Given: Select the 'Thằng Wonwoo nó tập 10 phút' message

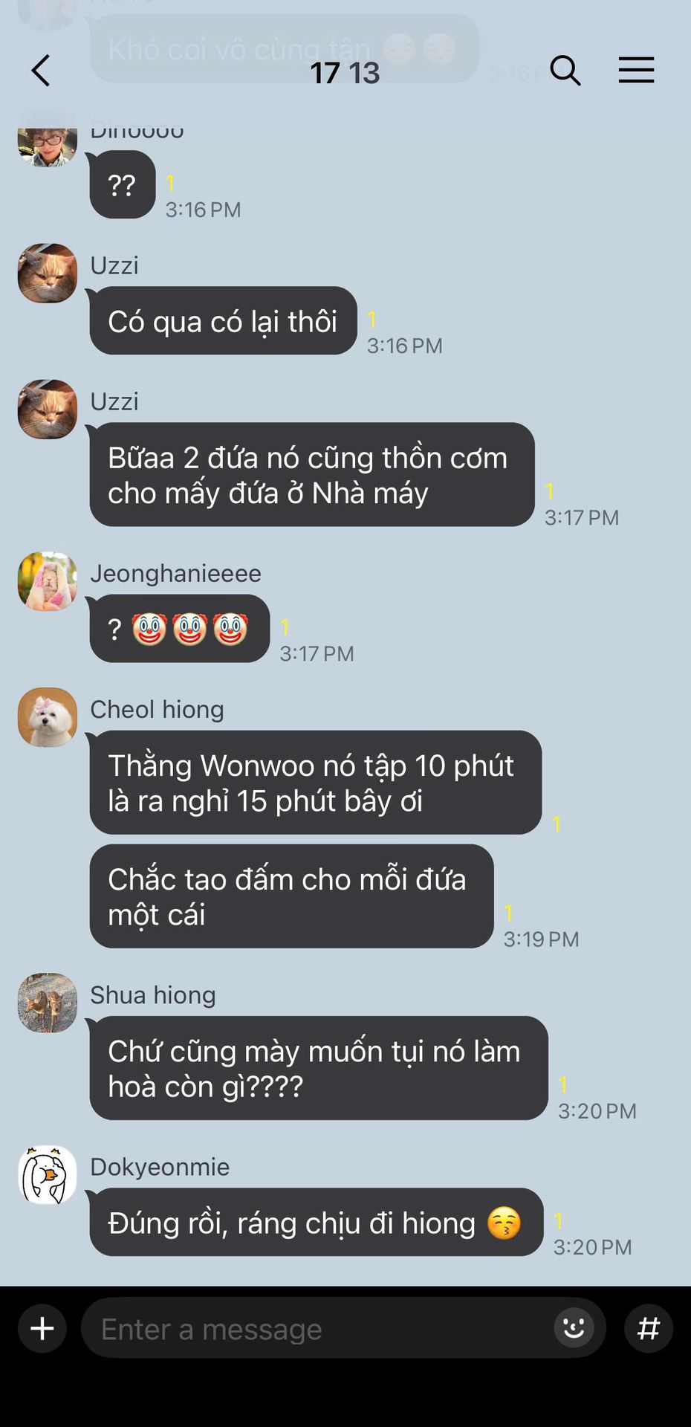Looking at the screenshot, I should coord(315,782).
